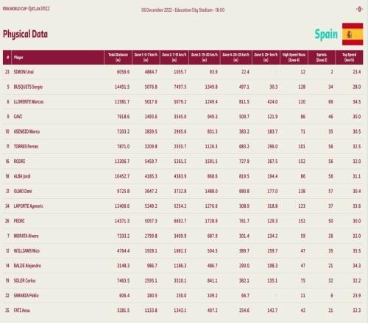Click the Spain flag icon
This screenshot has height=323, width=368.
[x=353, y=34]
